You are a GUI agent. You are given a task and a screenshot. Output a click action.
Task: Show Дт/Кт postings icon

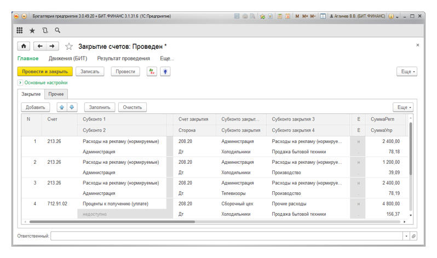click(152, 72)
